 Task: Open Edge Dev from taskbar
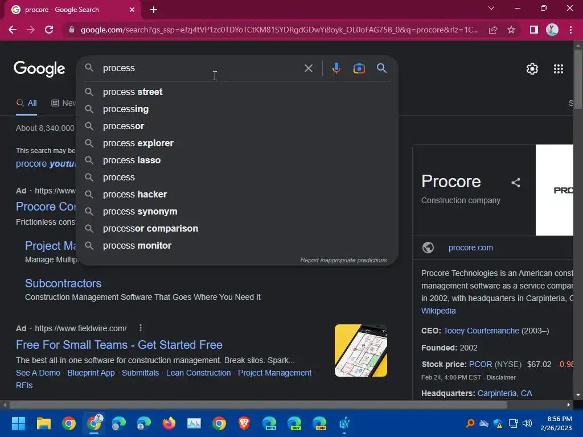coord(294,423)
